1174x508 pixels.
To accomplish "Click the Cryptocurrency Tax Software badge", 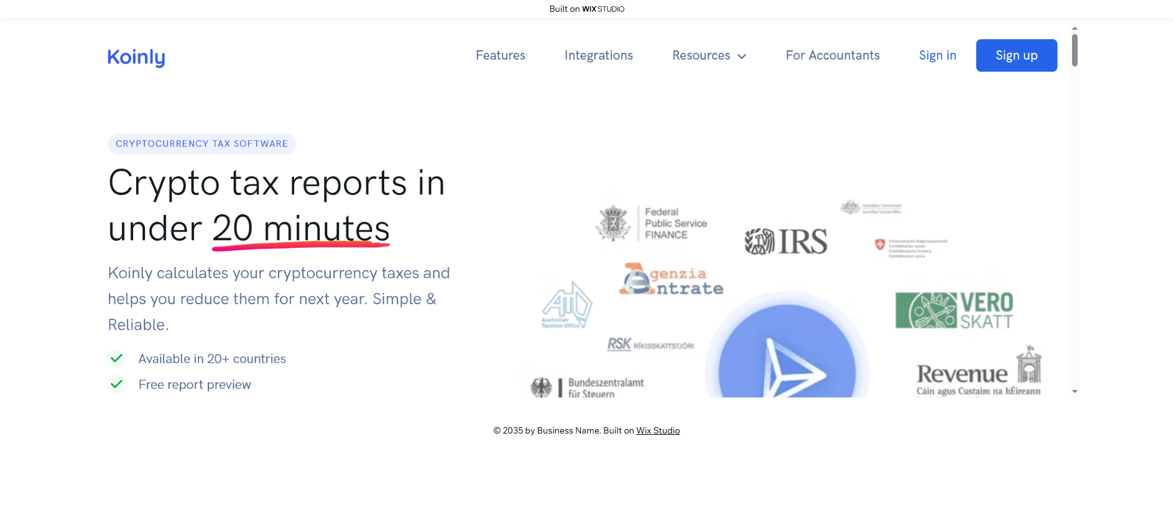I will tap(202, 144).
